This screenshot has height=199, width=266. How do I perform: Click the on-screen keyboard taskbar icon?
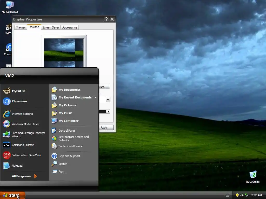point(228,195)
